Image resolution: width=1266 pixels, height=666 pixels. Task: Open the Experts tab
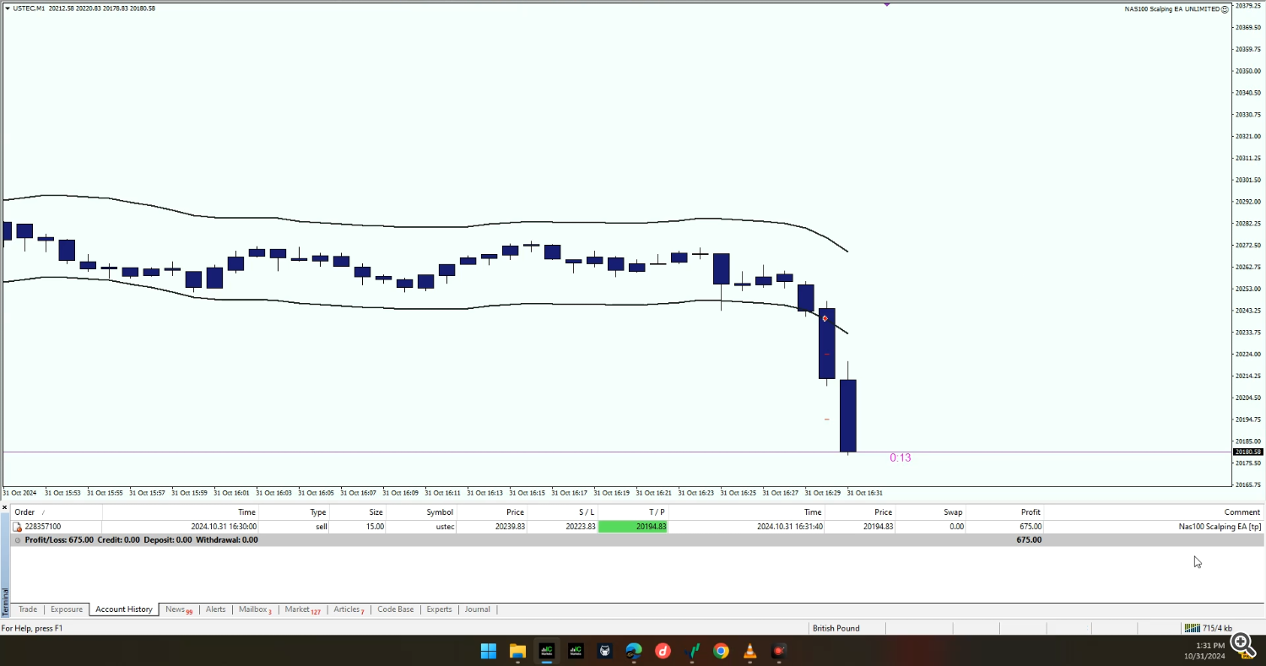[439, 609]
